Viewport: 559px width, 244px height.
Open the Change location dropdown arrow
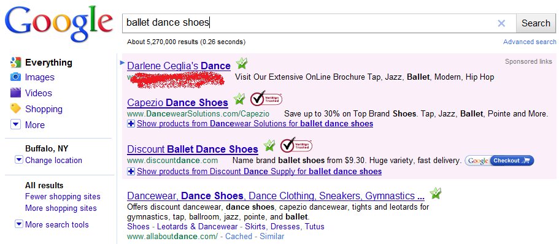click(x=18, y=160)
